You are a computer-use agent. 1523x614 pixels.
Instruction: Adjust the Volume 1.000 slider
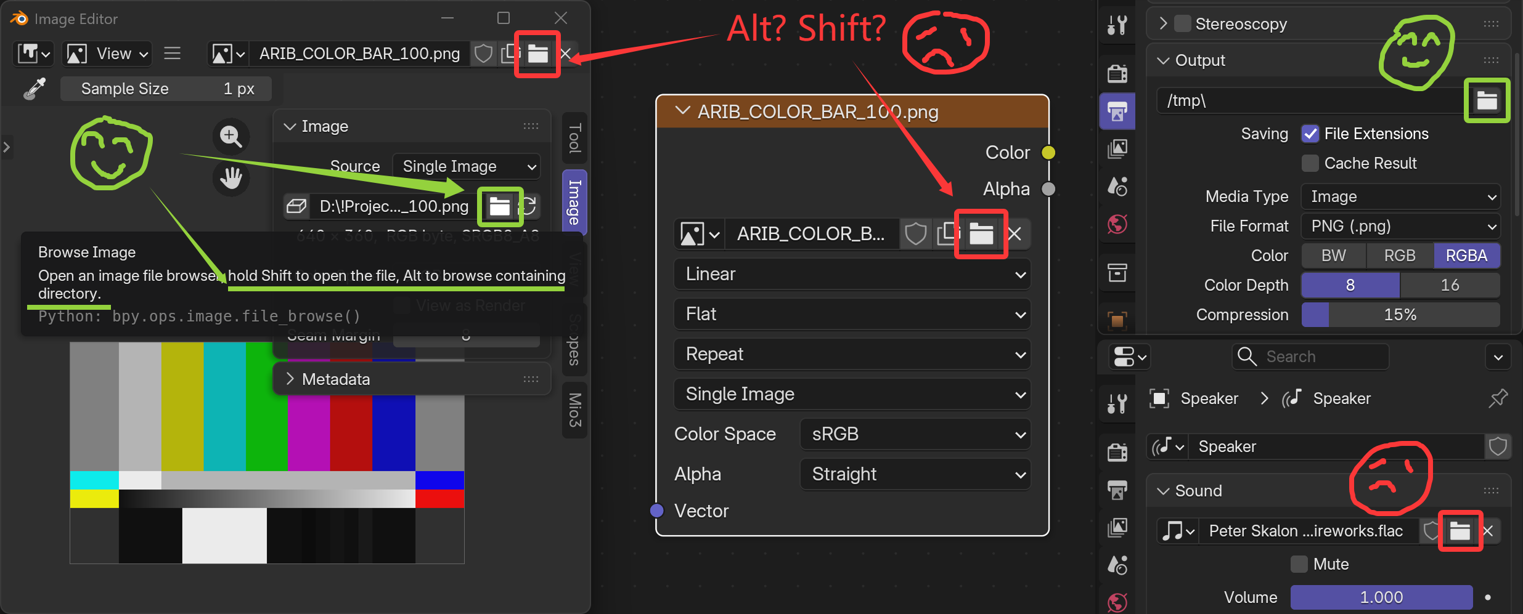(1381, 597)
